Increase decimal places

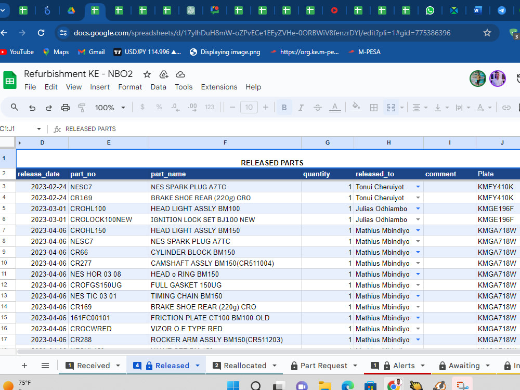coord(192,107)
